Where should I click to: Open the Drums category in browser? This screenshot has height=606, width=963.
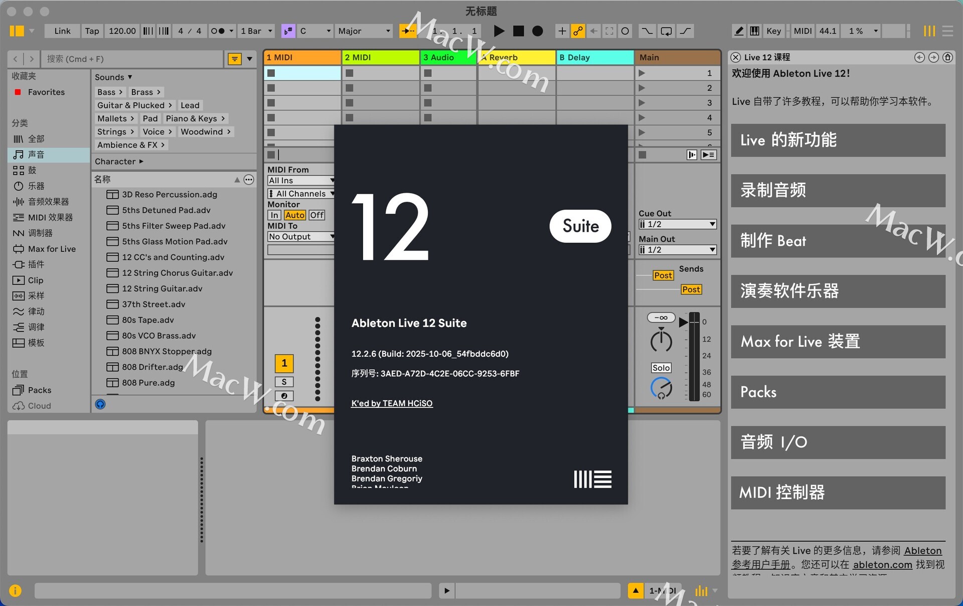coord(32,170)
